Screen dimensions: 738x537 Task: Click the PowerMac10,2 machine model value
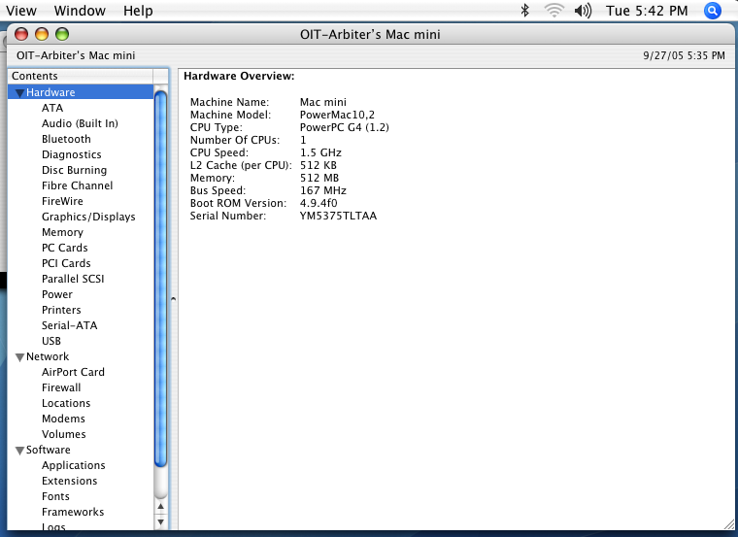337,115
